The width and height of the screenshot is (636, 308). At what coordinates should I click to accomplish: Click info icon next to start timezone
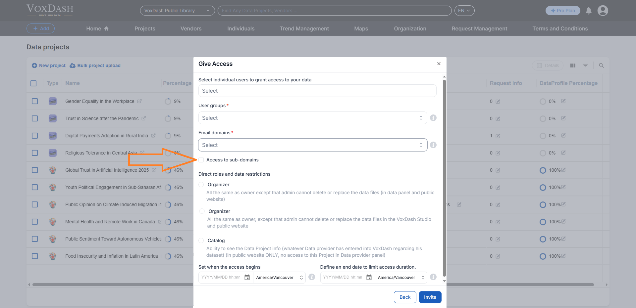click(312, 277)
